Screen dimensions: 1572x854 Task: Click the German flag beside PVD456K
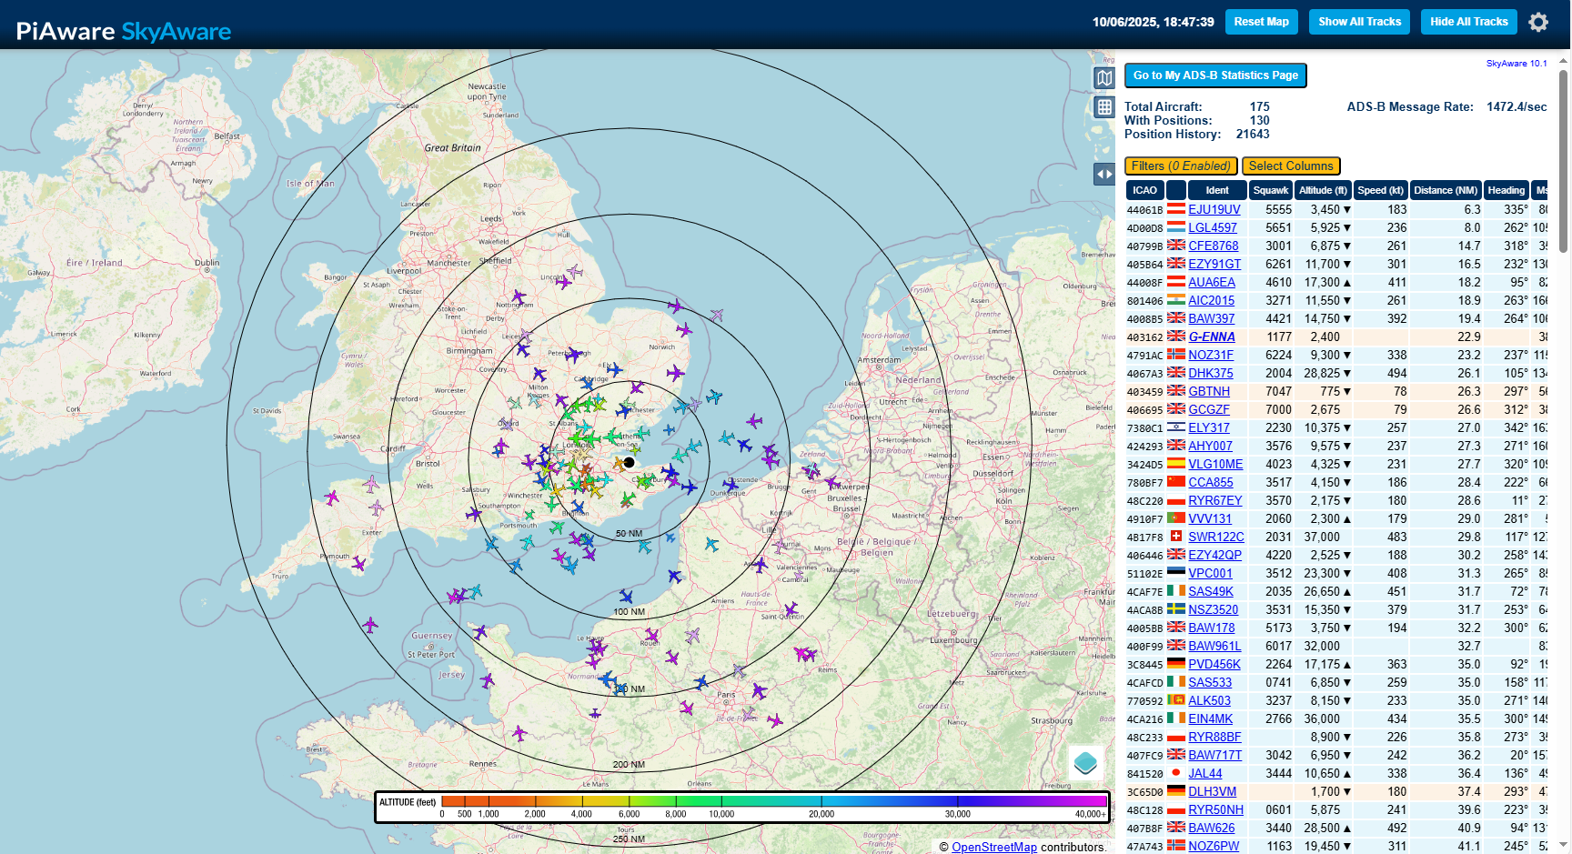[x=1176, y=663]
